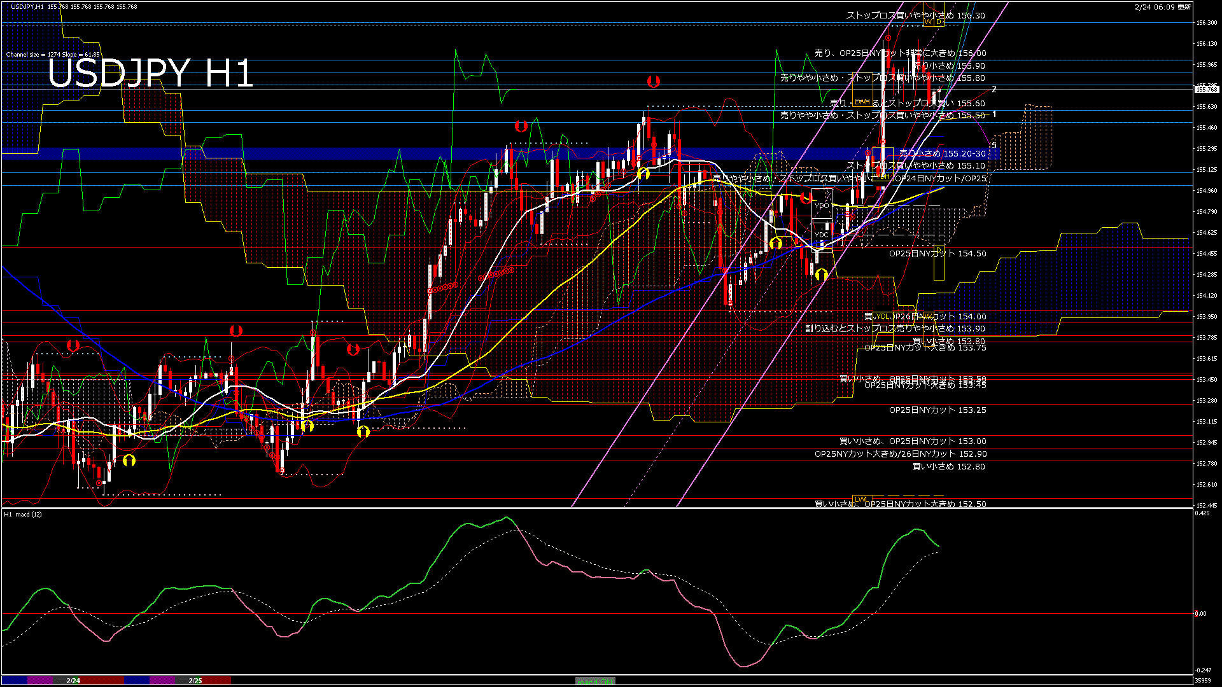Click the OP25日NYカット 154.50 label
Viewport: 1222px width, 687px height.
point(938,253)
